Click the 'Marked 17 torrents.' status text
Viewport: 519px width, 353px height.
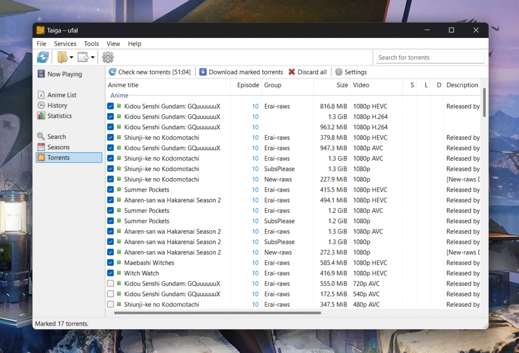(x=61, y=324)
